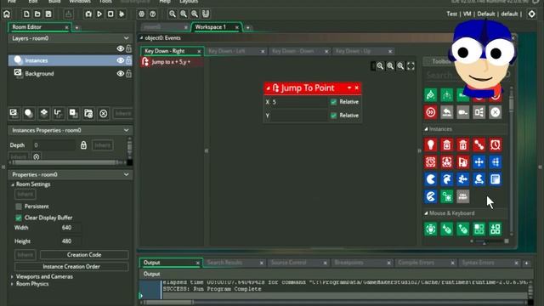
Task: Zoom out the workspace from main toolbar
Action: pyautogui.click(x=173, y=14)
